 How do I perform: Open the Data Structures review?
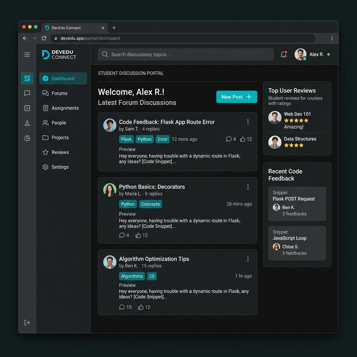coord(297,142)
